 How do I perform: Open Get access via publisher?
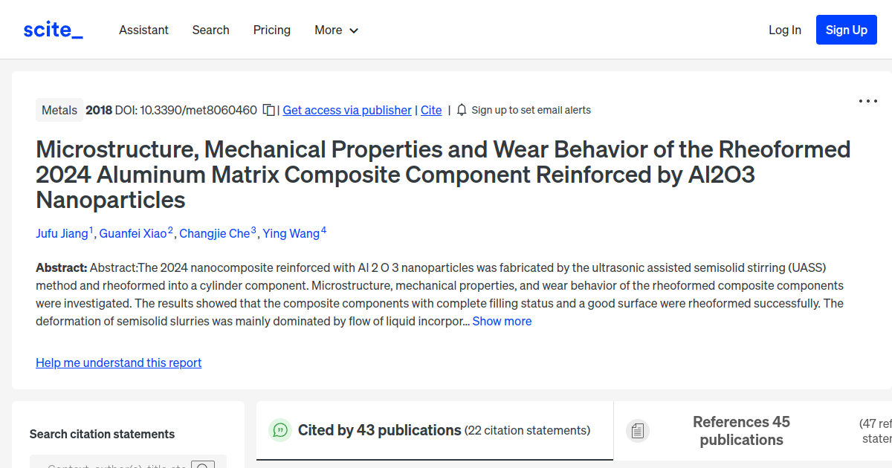346,110
